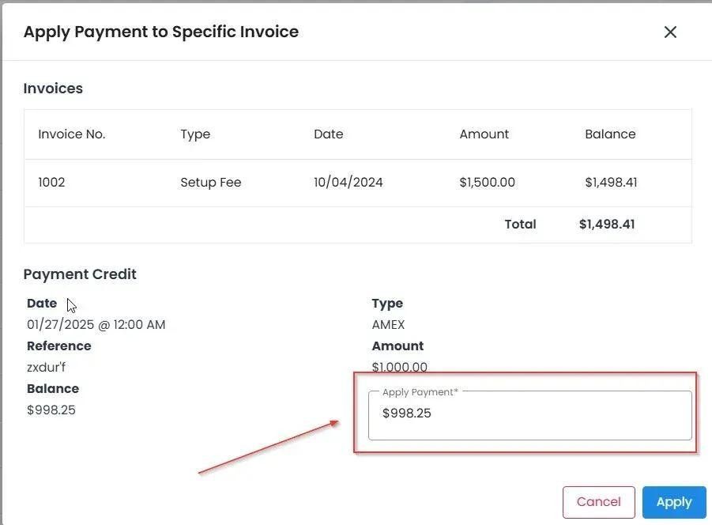Click the payment credit date 01/27/2025 value
The width and height of the screenshot is (712, 525).
(96, 325)
